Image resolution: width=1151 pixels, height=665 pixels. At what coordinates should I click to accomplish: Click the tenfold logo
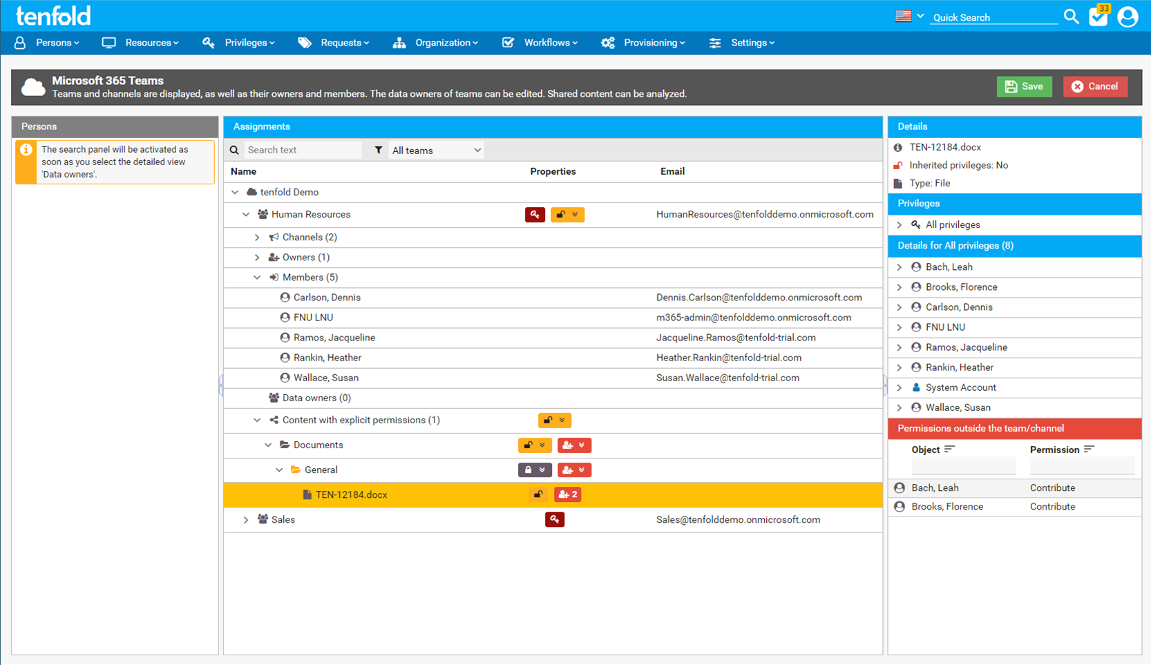(53, 15)
